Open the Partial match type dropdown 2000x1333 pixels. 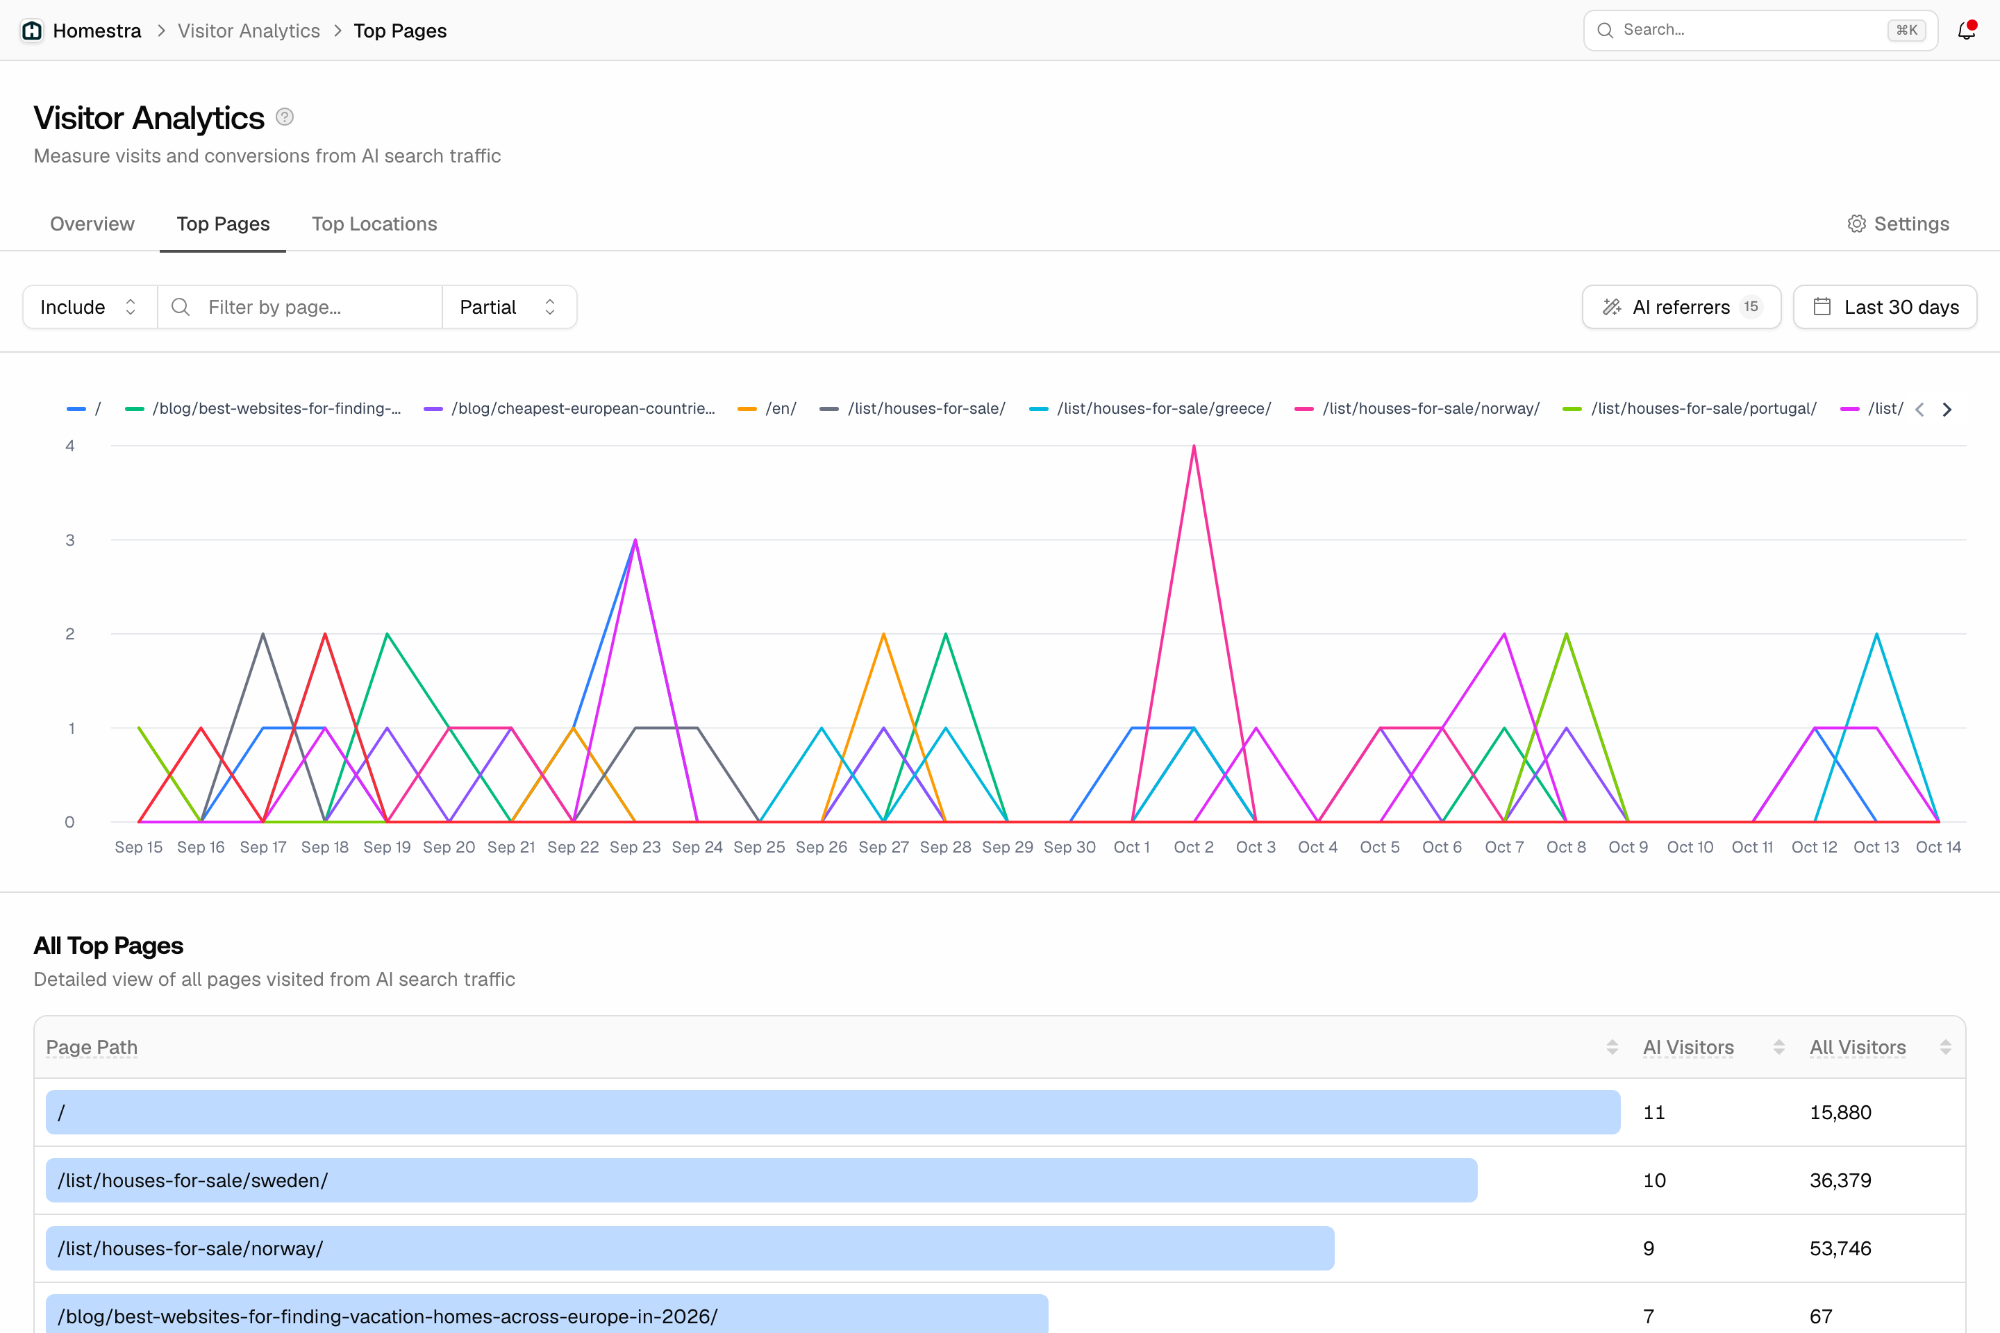tap(509, 307)
